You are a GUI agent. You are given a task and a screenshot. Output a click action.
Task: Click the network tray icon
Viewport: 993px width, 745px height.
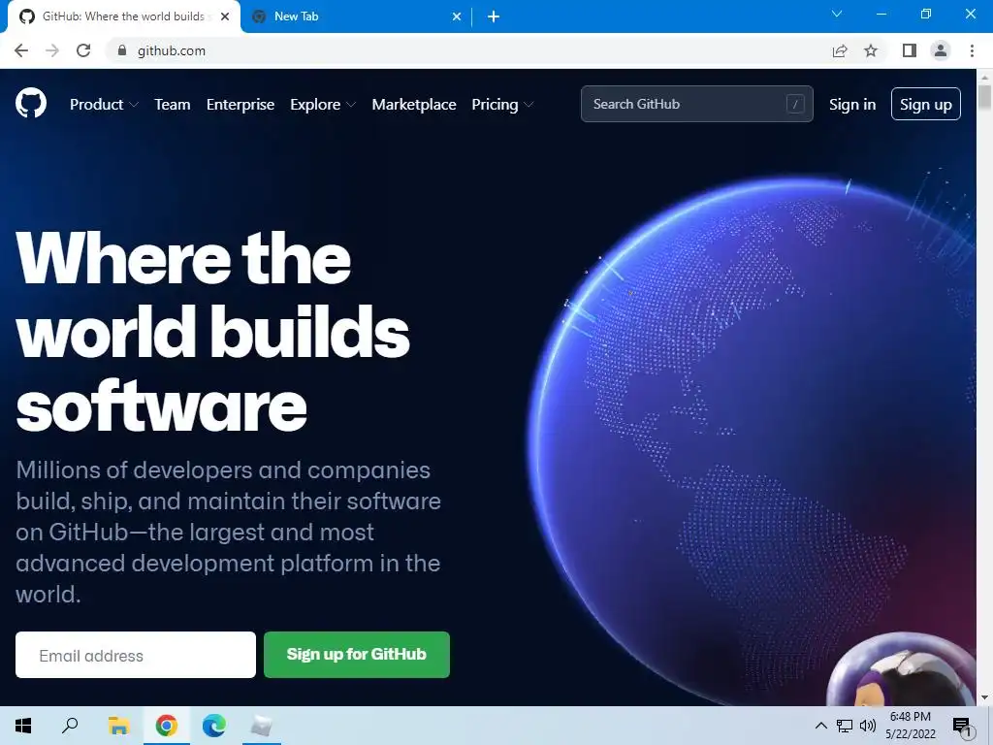(845, 726)
